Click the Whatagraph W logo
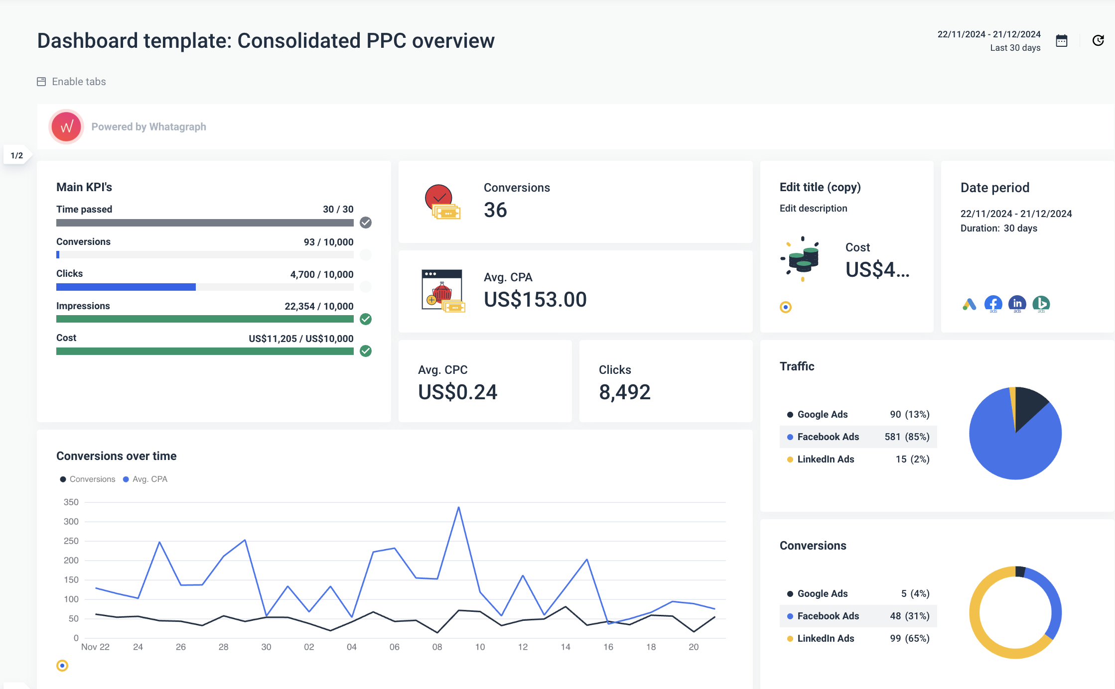Screen dimensions: 1115x689 pos(66,127)
